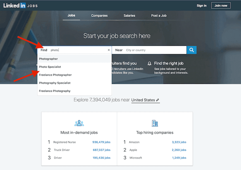Click the most in-demand jobs people icon
Image resolution: width=241 pixels, height=170 pixels.
(x=79, y=123)
